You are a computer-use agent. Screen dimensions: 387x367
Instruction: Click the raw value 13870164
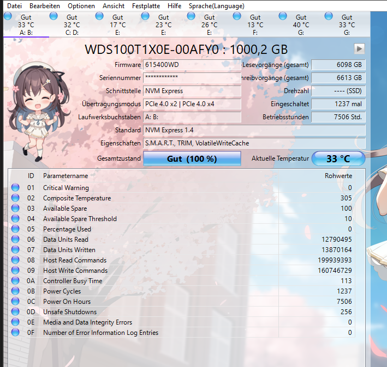337,250
